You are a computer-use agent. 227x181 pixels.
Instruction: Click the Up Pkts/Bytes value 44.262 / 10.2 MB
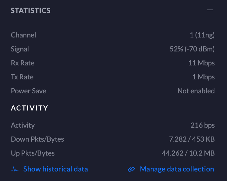(x=188, y=153)
